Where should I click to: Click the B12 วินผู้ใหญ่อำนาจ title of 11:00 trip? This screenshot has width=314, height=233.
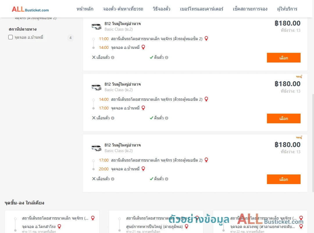click(x=123, y=24)
